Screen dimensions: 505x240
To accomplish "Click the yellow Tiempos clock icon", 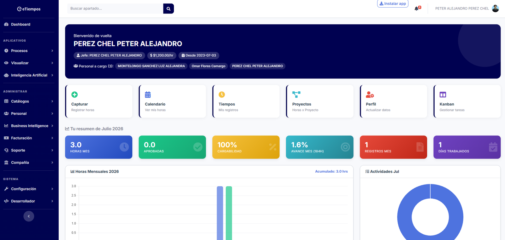I will tap(222, 94).
